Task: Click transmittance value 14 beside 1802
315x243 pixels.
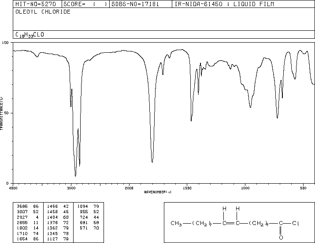Action: (x=36, y=228)
